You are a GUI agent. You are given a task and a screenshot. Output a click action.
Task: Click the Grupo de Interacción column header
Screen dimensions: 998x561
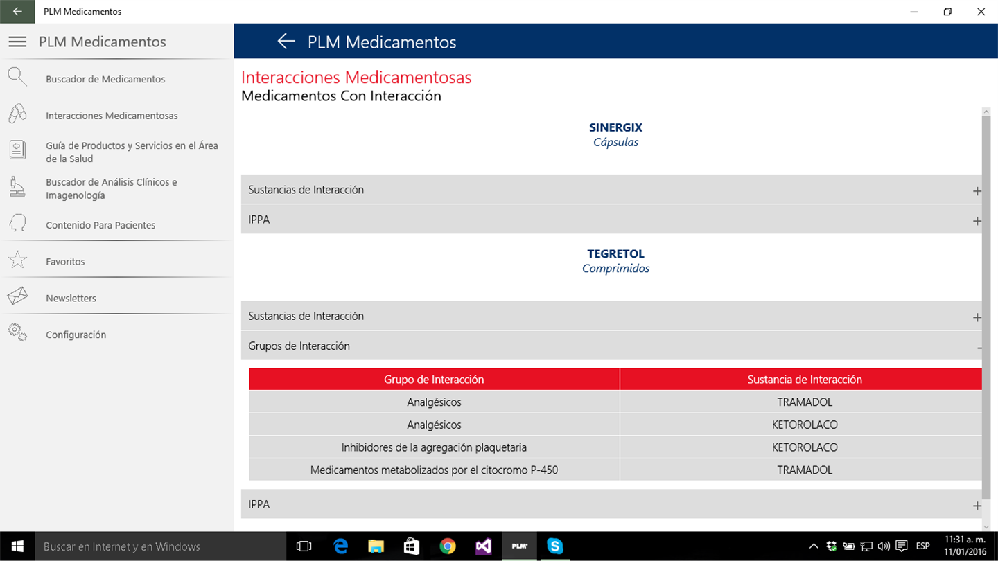(434, 379)
